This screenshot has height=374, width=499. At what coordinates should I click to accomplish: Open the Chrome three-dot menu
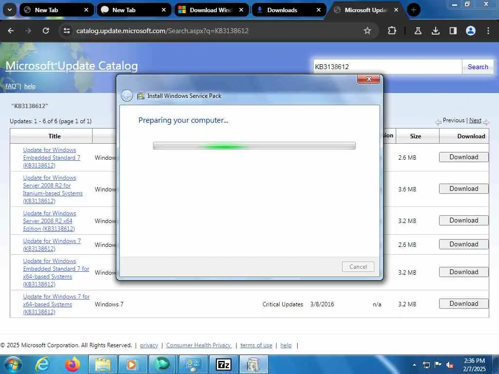488,31
